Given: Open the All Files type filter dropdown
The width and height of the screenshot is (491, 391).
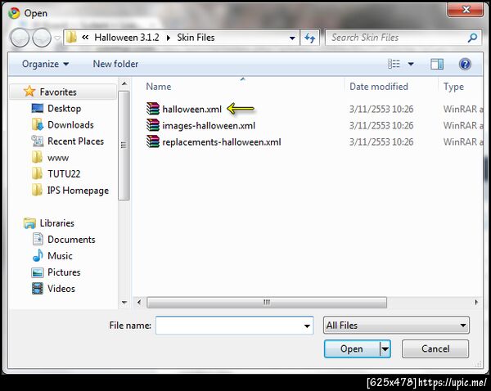Looking at the screenshot, I should point(396,326).
